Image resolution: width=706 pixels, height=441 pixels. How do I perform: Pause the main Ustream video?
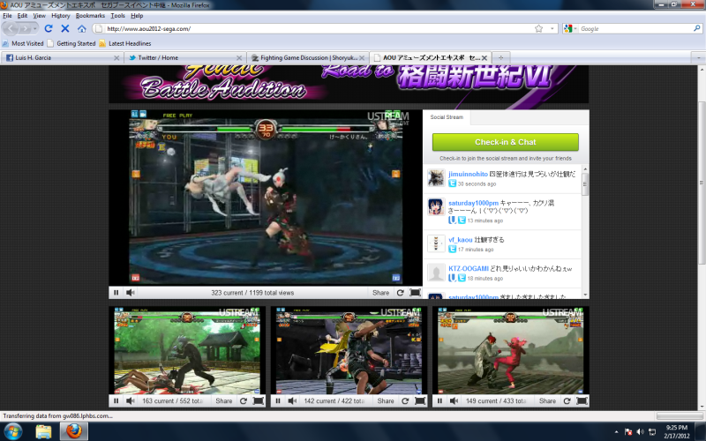pos(116,293)
